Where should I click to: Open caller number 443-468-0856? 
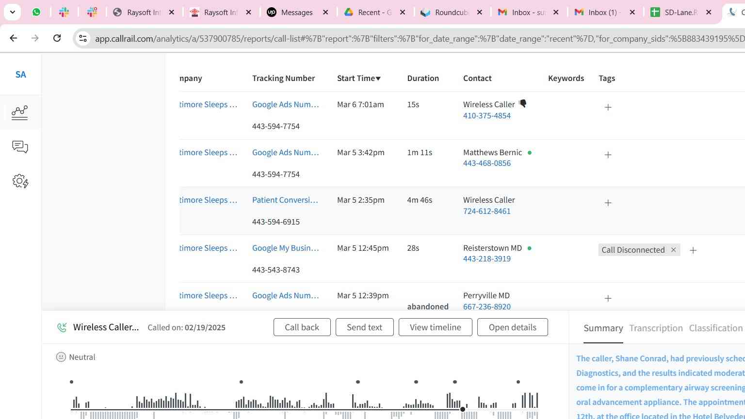(486, 163)
